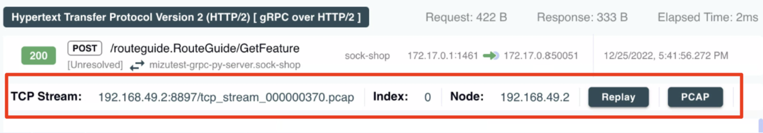Click the destination address ending in 50051
This screenshot has width=763, height=133.
[541, 56]
